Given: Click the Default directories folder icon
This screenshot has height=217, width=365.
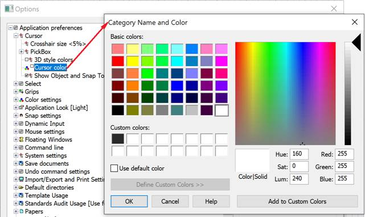Looking at the screenshot, I should [21, 187].
